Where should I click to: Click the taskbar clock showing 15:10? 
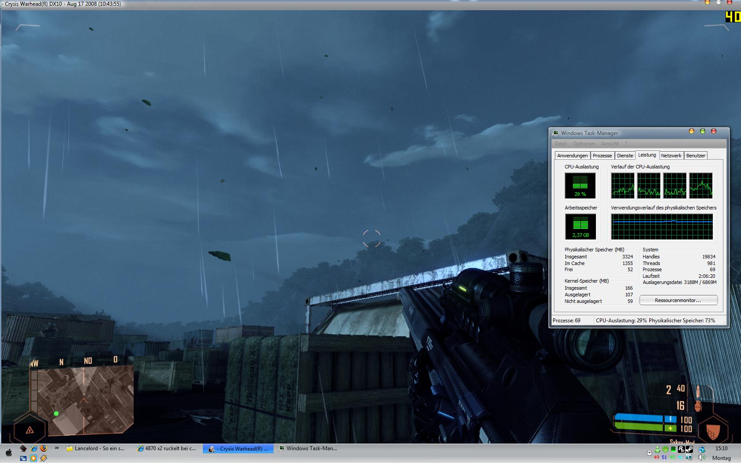click(x=722, y=448)
